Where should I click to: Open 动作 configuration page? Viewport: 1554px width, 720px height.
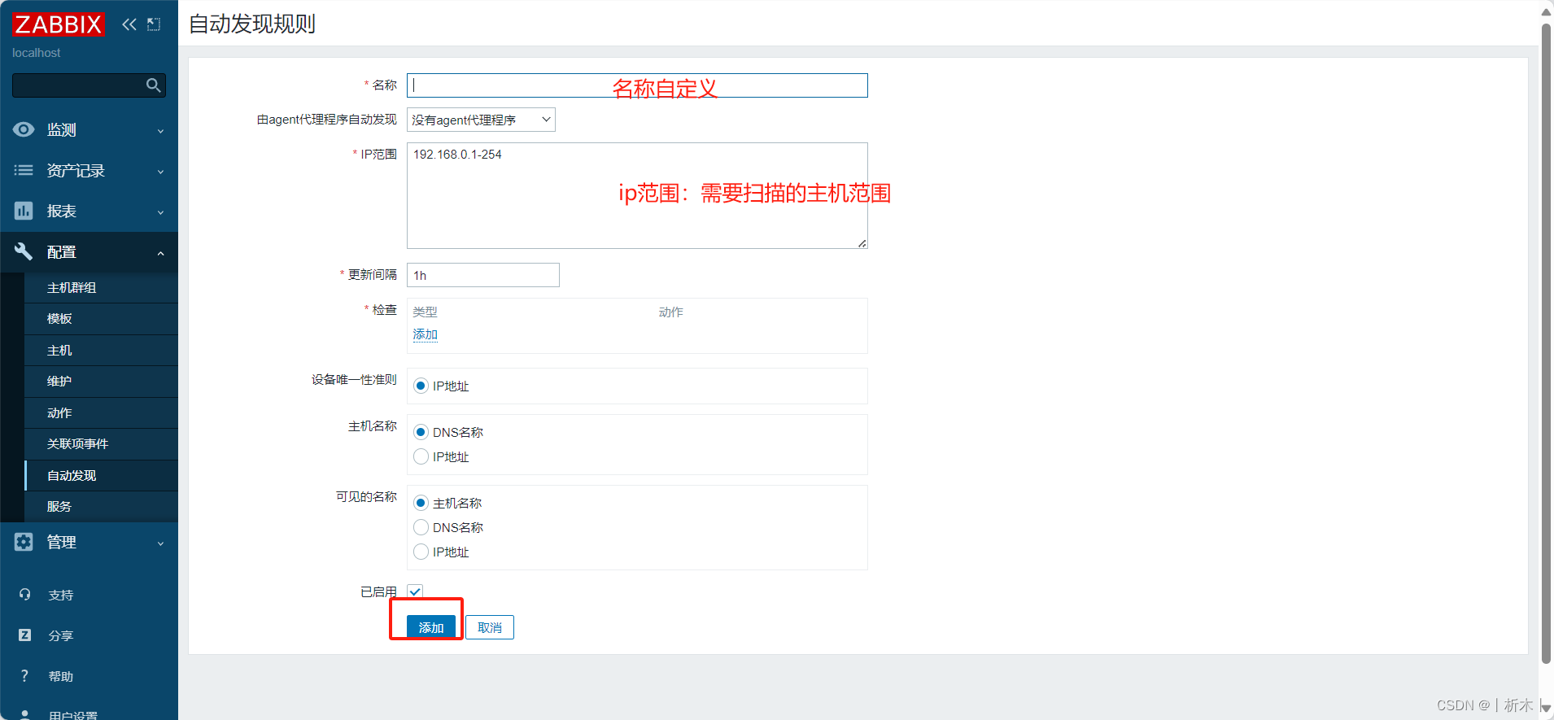[101, 413]
